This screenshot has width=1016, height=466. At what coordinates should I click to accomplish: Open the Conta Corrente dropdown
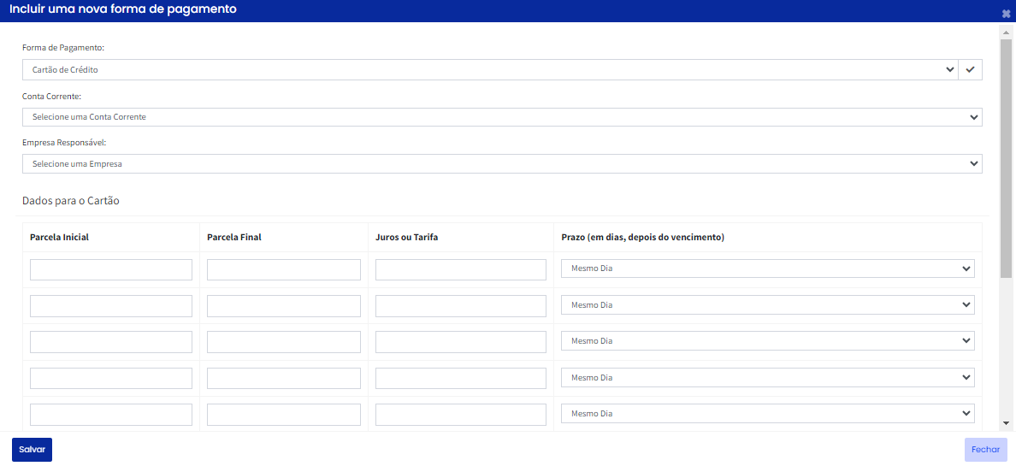pos(502,117)
